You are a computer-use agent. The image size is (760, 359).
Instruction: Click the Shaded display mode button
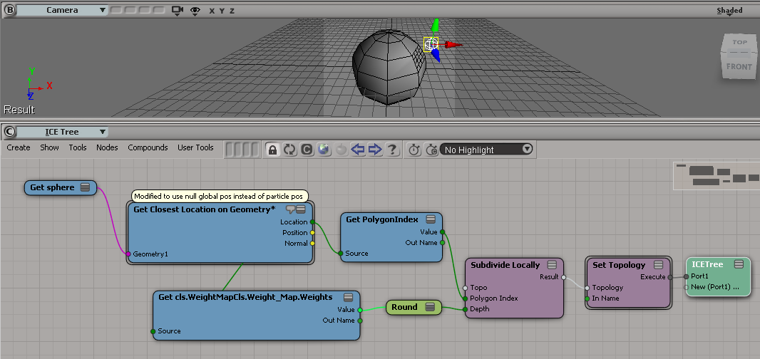pyautogui.click(x=729, y=11)
